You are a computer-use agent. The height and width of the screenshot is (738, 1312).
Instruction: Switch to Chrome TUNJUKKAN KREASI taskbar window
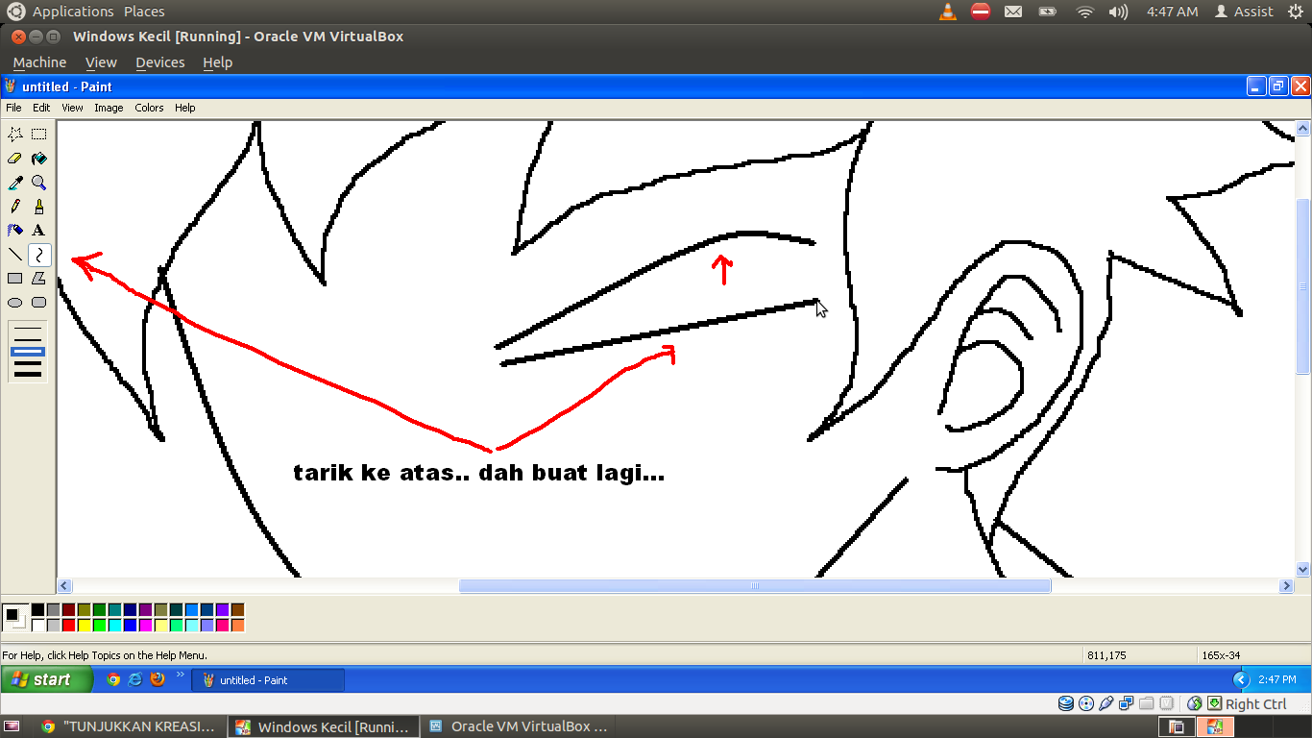(x=129, y=726)
